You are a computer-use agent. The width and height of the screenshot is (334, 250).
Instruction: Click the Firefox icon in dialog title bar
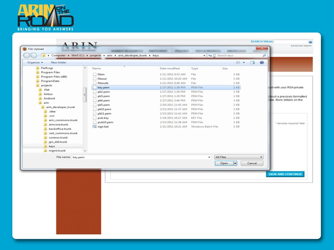[25, 49]
